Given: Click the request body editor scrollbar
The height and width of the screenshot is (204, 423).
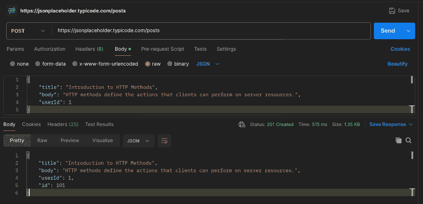Looking at the screenshot, I should (x=412, y=80).
